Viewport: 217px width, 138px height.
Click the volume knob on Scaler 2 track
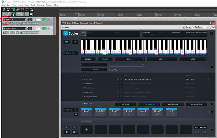pyautogui.click(x=26, y=20)
